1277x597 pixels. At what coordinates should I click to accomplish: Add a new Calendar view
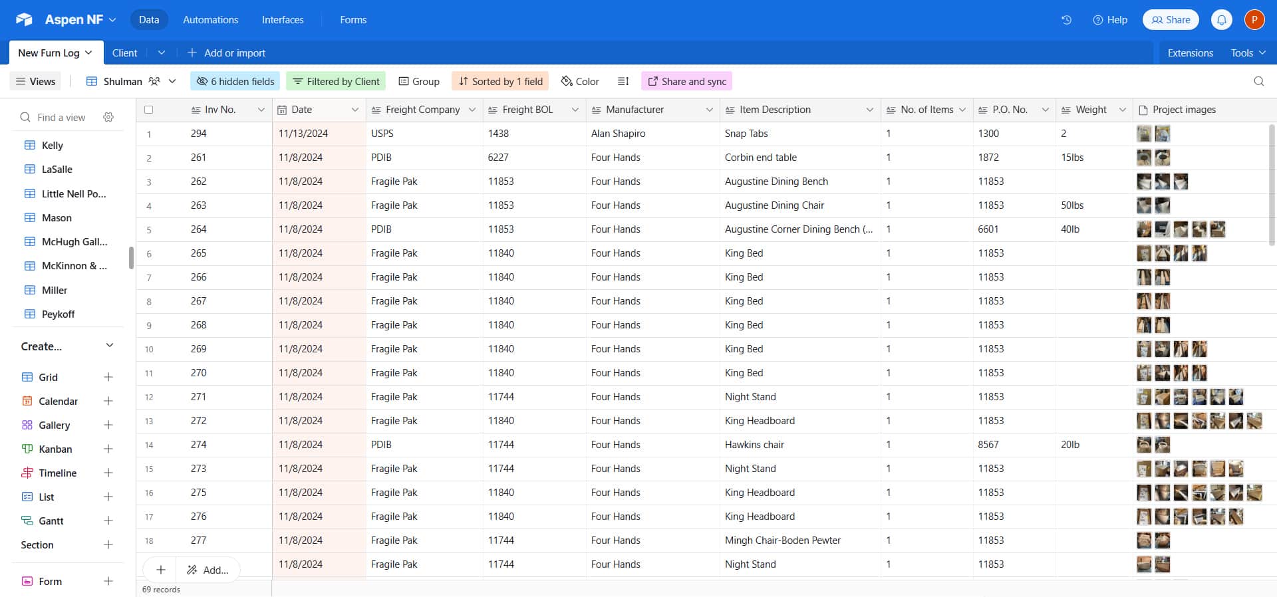(108, 401)
